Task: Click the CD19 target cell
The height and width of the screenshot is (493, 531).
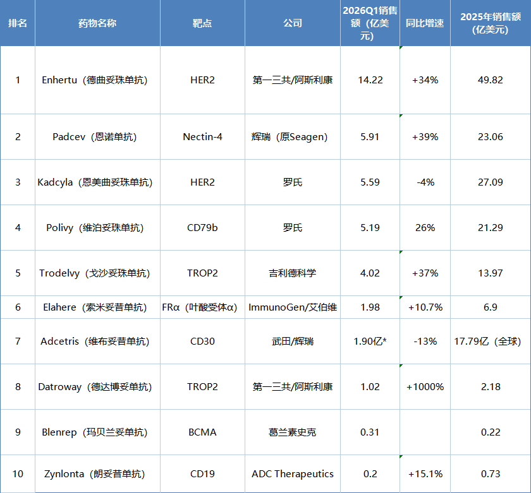Action: (202, 473)
